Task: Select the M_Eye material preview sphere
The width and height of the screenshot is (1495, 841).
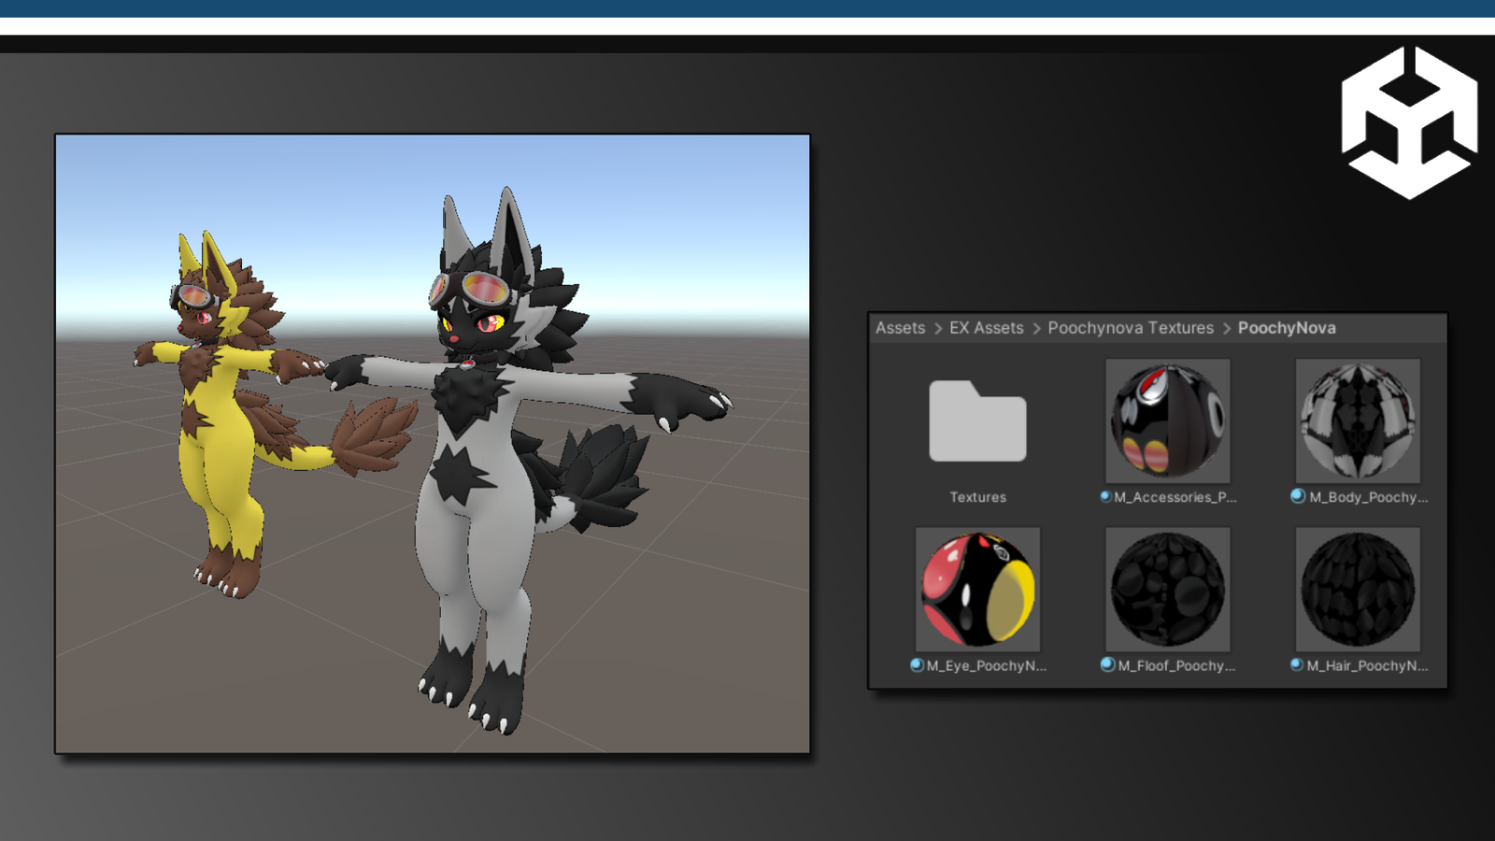Action: pos(977,589)
